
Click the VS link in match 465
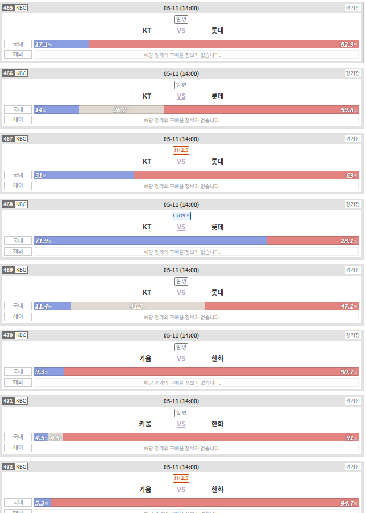click(x=181, y=31)
